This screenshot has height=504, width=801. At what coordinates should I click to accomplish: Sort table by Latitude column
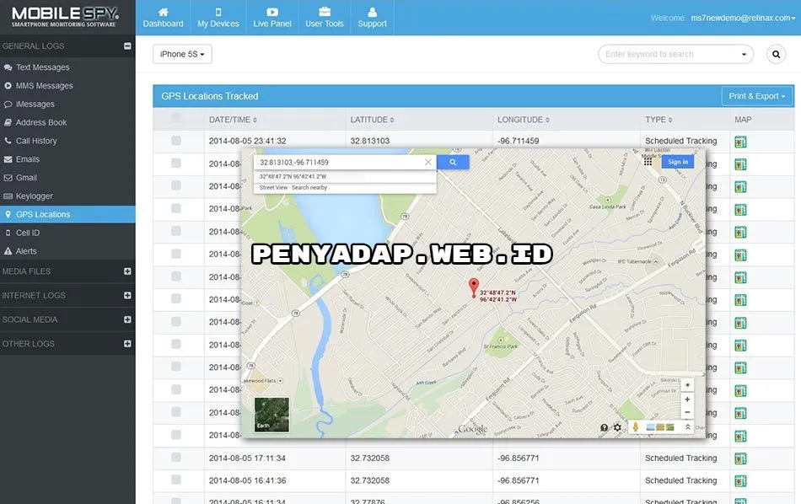point(372,120)
